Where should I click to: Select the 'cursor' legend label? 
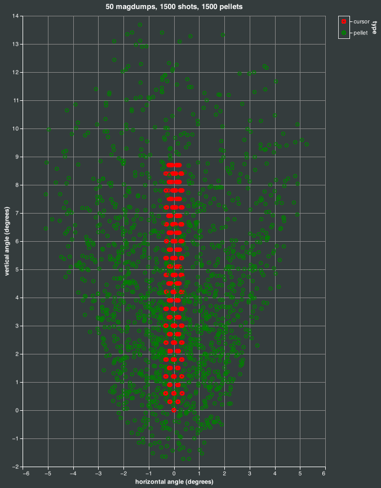[x=361, y=22]
